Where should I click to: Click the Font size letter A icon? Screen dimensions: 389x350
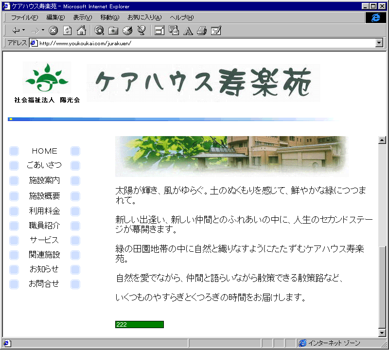[188, 31]
